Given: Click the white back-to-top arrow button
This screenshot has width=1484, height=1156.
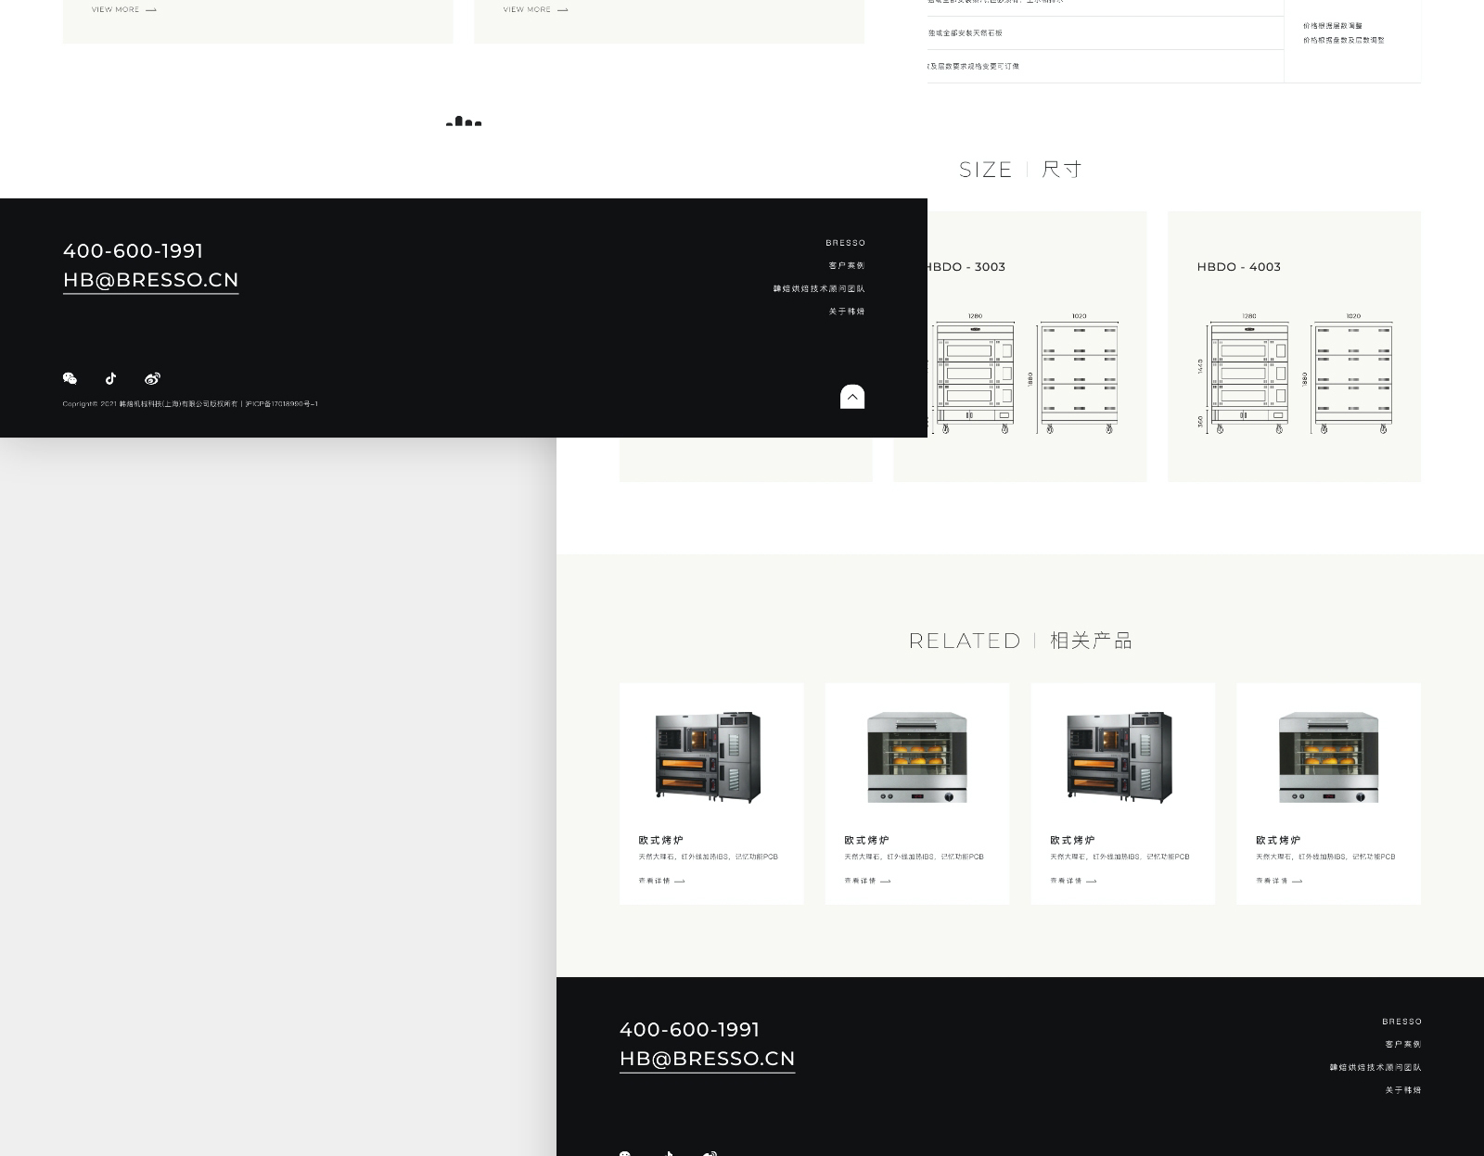Looking at the screenshot, I should click(x=851, y=397).
